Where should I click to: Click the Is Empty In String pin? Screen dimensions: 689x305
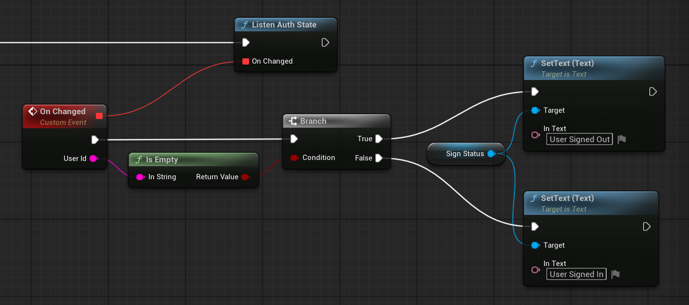click(x=140, y=177)
